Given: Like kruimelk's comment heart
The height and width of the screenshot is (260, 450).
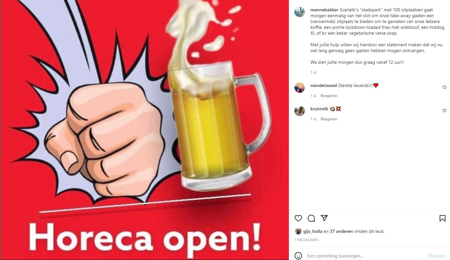Looking at the screenshot, I should [x=444, y=111].
